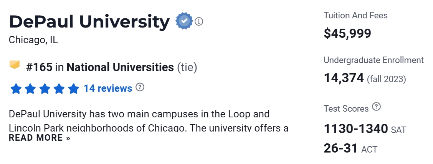Select the fifth rating star

point(73,89)
